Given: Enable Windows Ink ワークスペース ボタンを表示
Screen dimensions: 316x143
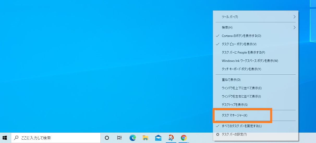Looking at the screenshot, I should click(256, 61).
